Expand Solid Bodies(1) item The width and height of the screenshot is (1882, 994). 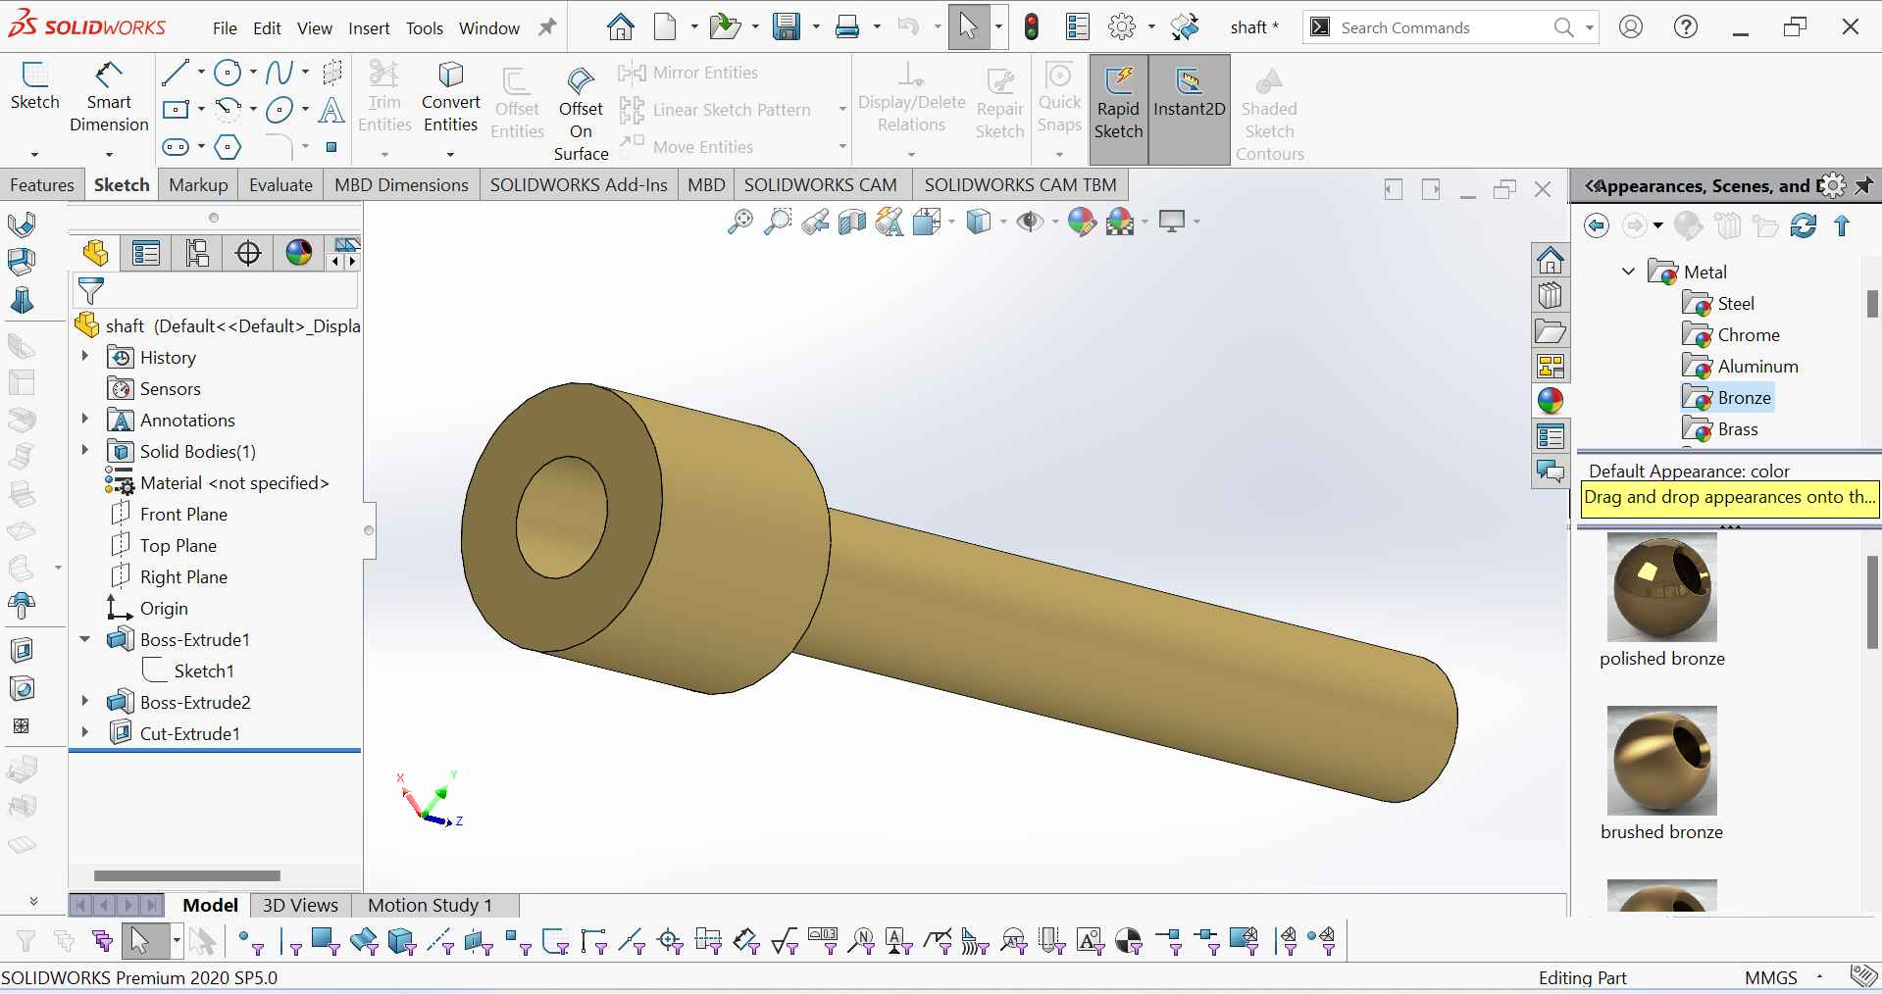click(x=85, y=451)
